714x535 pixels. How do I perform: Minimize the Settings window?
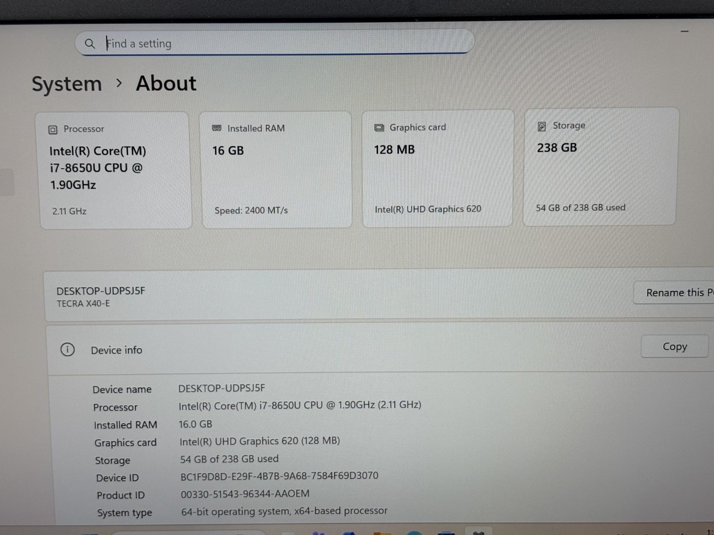coord(685,31)
